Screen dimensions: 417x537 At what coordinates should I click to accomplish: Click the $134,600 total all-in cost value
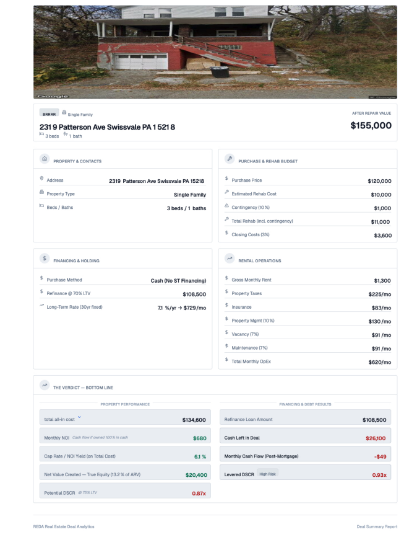pos(194,420)
